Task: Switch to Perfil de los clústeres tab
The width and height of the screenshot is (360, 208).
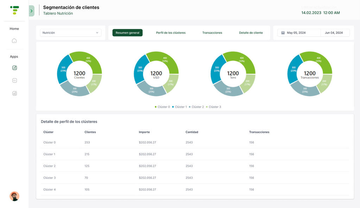Action: point(171,33)
